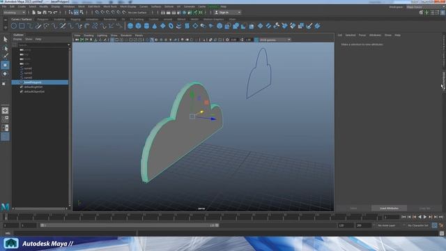Image resolution: width=446 pixels, height=251 pixels.
Task: Click the Redo arrow icon
Action: pyautogui.click(x=56, y=13)
